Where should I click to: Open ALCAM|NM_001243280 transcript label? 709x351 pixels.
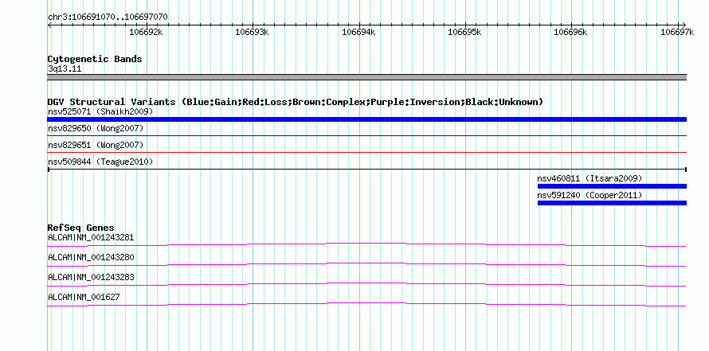(91, 258)
